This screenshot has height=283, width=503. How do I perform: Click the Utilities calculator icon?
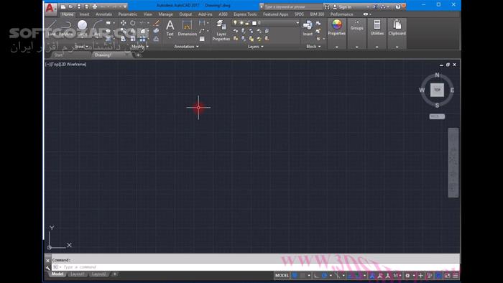tap(377, 27)
